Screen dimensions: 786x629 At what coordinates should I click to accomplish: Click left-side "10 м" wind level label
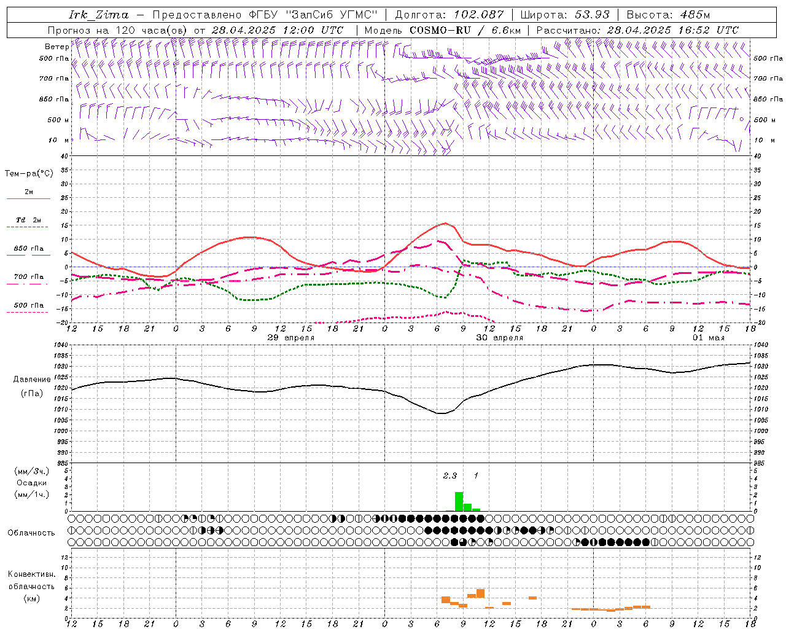click(x=59, y=140)
